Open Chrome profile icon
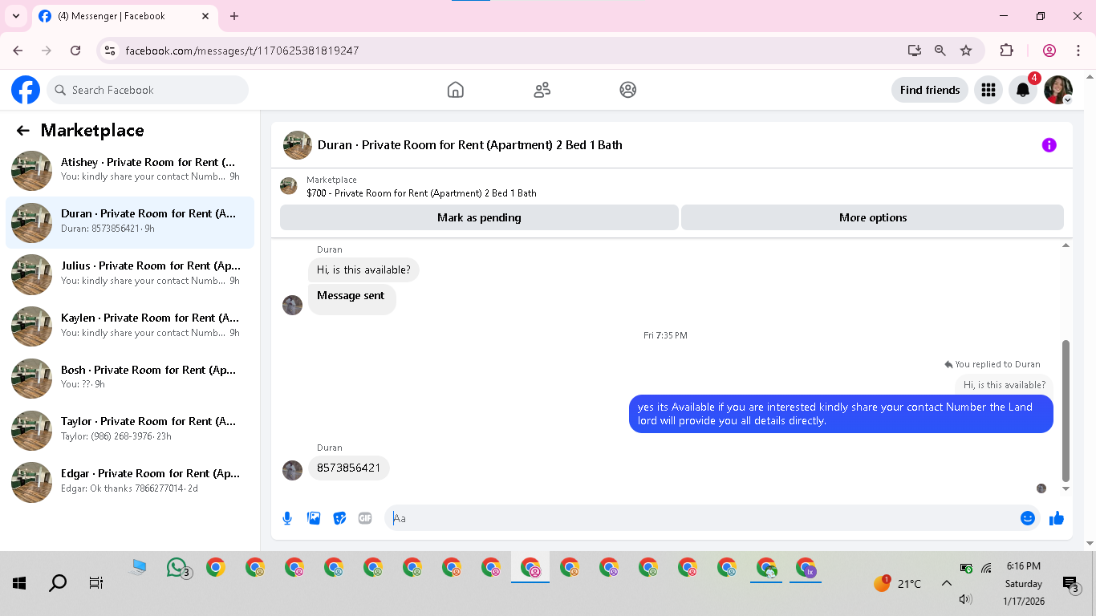Image resolution: width=1096 pixels, height=616 pixels. 1049,51
